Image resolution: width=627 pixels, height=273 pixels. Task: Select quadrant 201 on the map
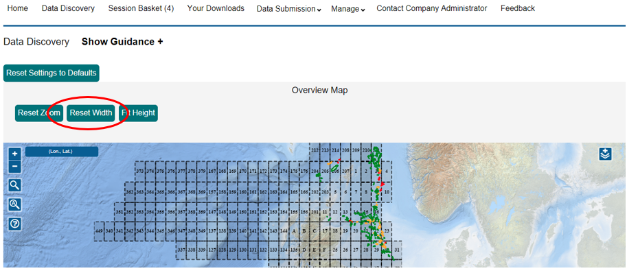coord(315,211)
